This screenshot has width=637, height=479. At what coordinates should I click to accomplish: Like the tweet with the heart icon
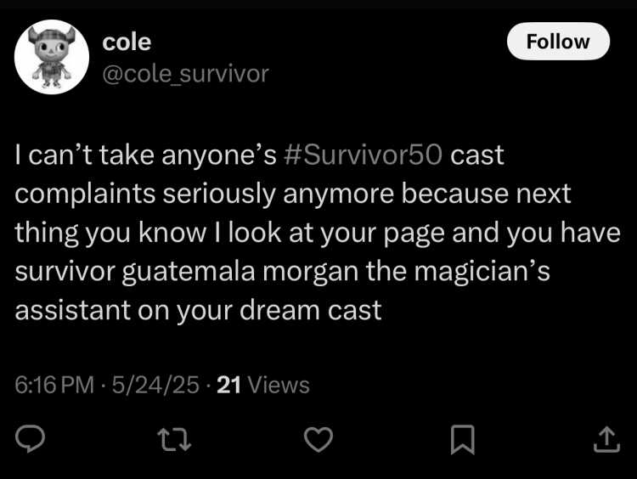point(318,440)
